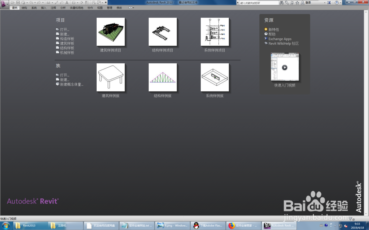Open the 建筑样例项目 thumbnail

(111, 32)
